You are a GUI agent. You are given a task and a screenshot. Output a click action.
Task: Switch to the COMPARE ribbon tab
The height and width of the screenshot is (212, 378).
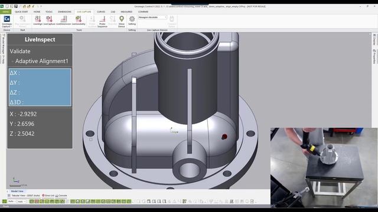coord(143,12)
